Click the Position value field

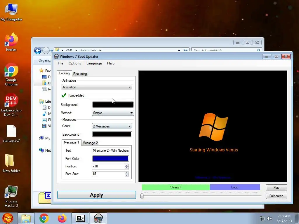pos(108,166)
